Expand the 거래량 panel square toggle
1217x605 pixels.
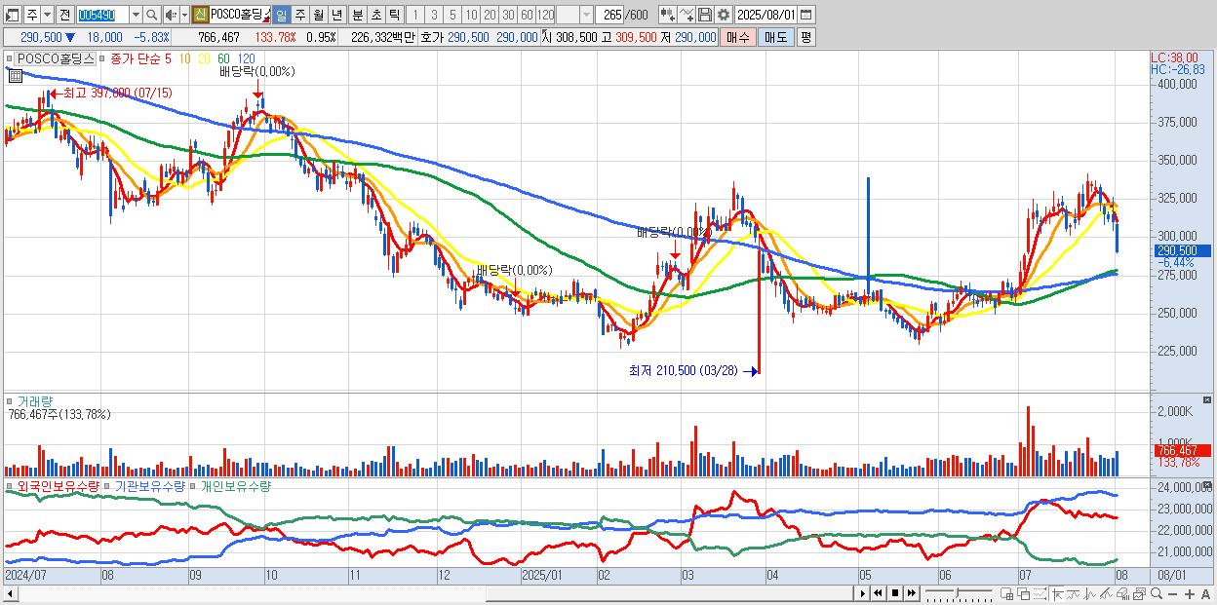point(10,400)
